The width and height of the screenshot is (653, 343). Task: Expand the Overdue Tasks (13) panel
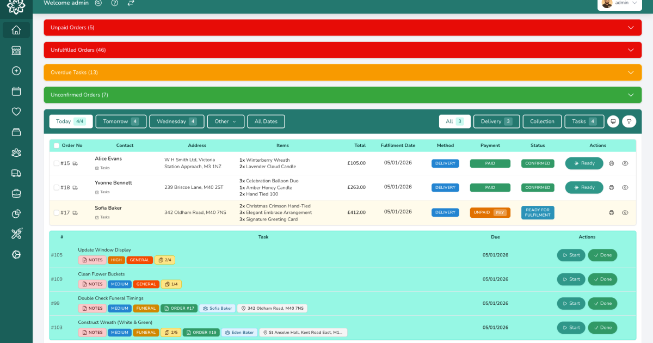pos(342,72)
